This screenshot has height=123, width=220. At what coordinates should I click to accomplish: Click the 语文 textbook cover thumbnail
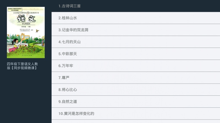click(26, 33)
